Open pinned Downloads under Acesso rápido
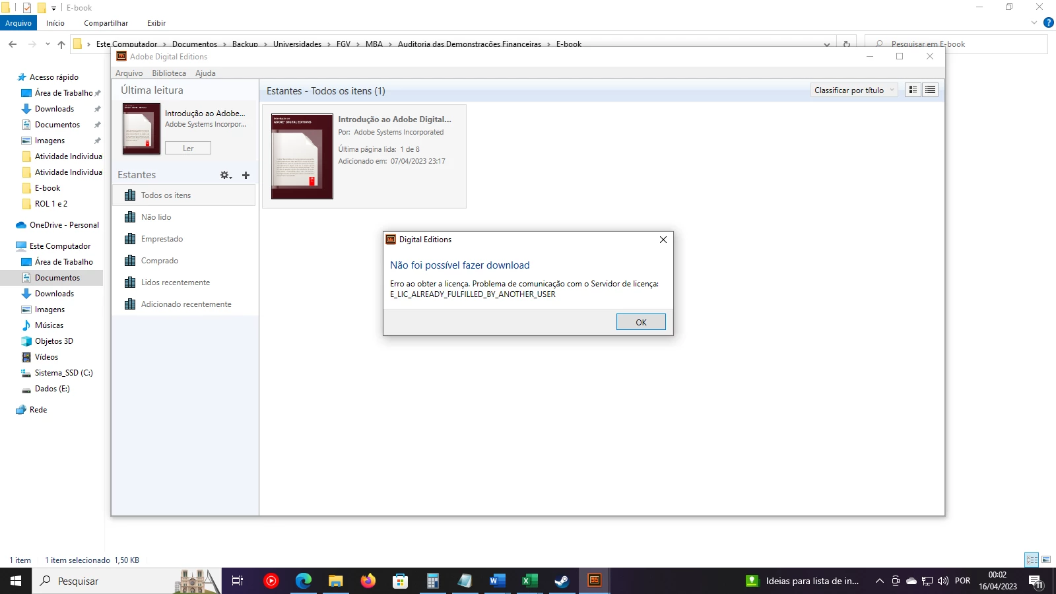 pos(55,109)
